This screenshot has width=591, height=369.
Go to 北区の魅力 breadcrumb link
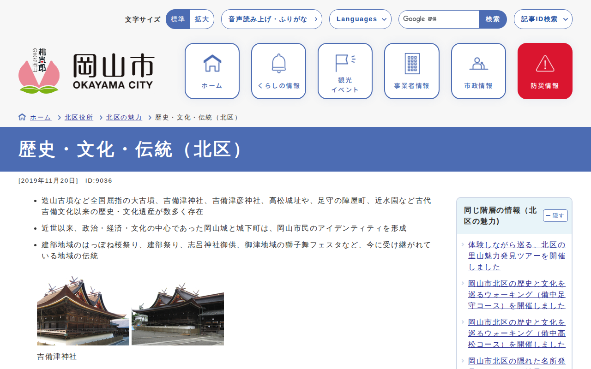124,118
